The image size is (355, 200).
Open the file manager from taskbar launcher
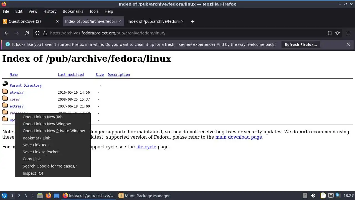click(x=40, y=196)
